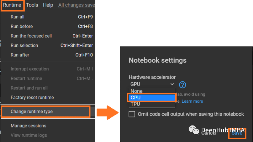Enable Omit code cell output checkbox
This screenshot has height=142, width=253.
point(132,114)
